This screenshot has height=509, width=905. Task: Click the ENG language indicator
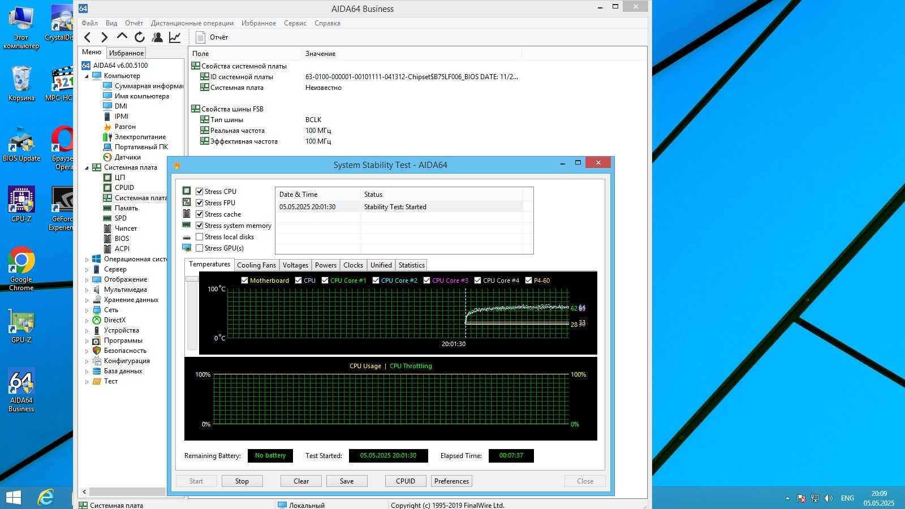click(847, 498)
